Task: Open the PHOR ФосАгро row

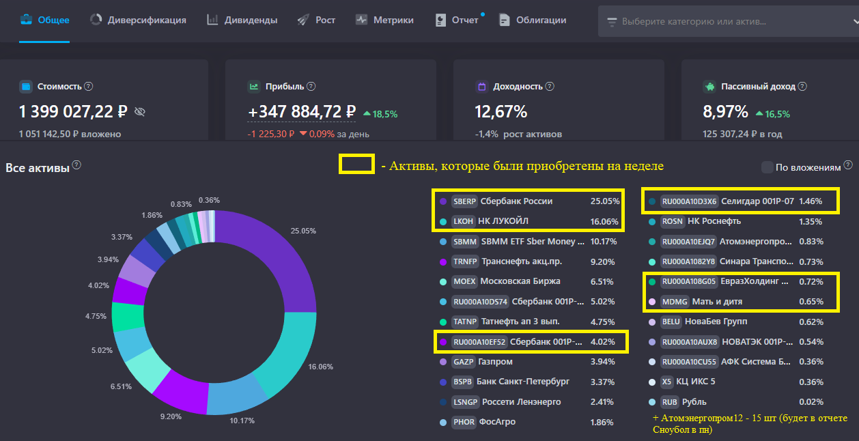Action: [x=529, y=422]
